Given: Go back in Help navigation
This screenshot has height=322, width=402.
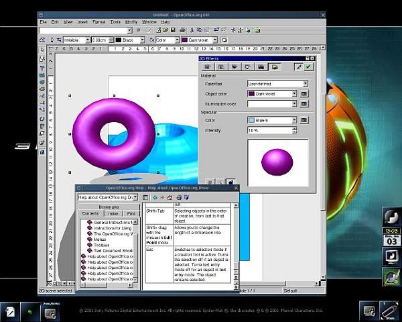Looking at the screenshot, I should click(x=154, y=197).
